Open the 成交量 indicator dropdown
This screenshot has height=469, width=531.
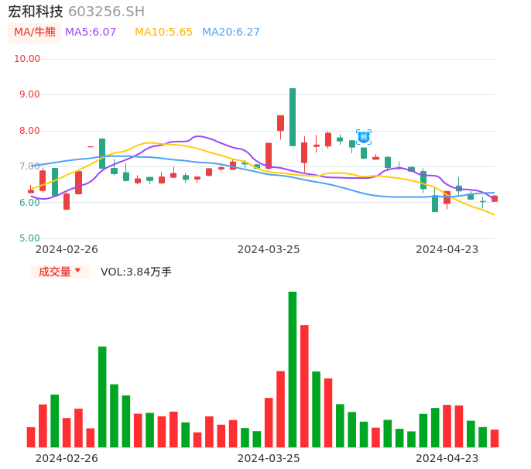tap(60, 272)
